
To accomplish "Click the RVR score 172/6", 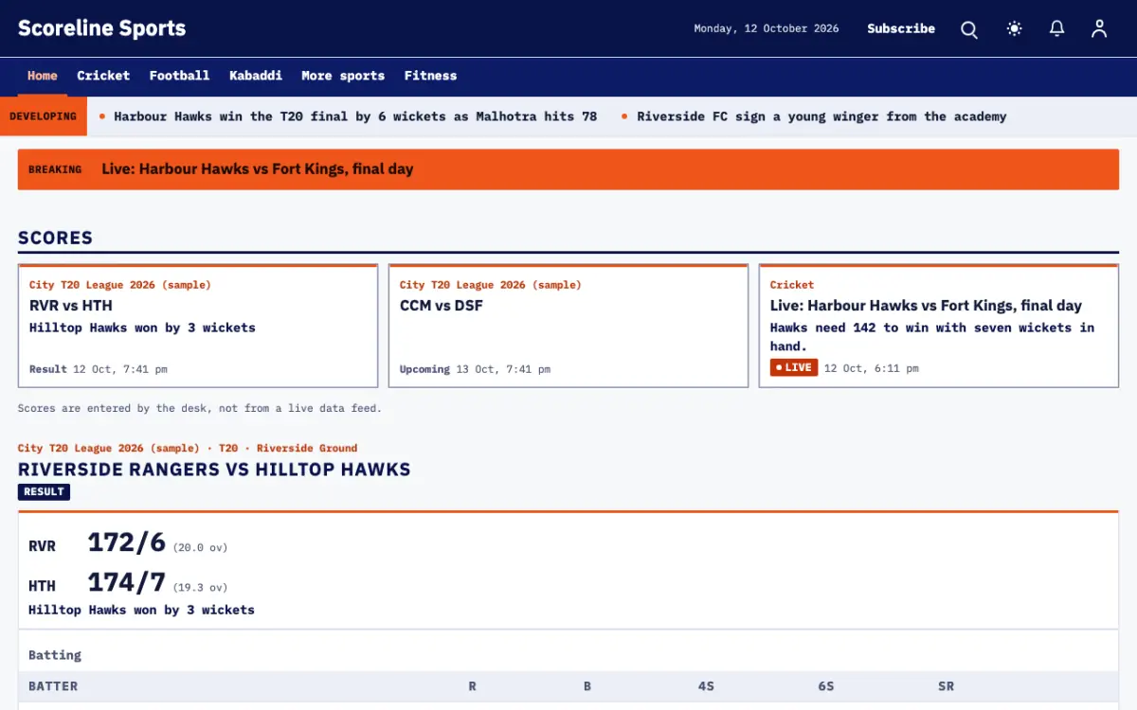I will [127, 542].
